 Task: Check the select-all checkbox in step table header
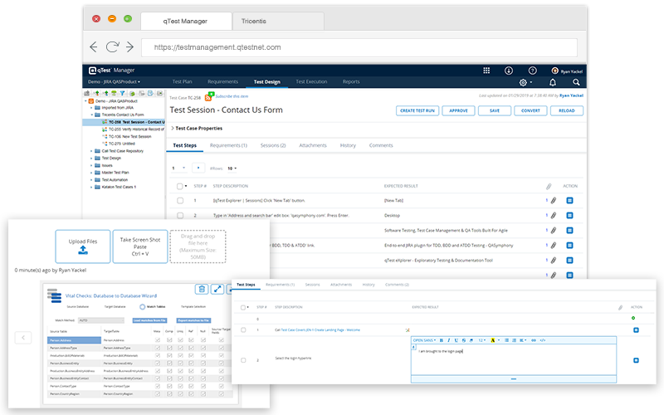pyautogui.click(x=179, y=186)
